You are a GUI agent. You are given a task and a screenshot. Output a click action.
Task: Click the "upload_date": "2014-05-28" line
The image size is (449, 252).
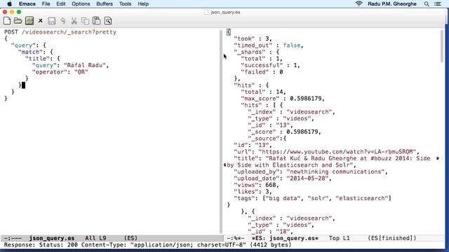pyautogui.click(x=283, y=178)
